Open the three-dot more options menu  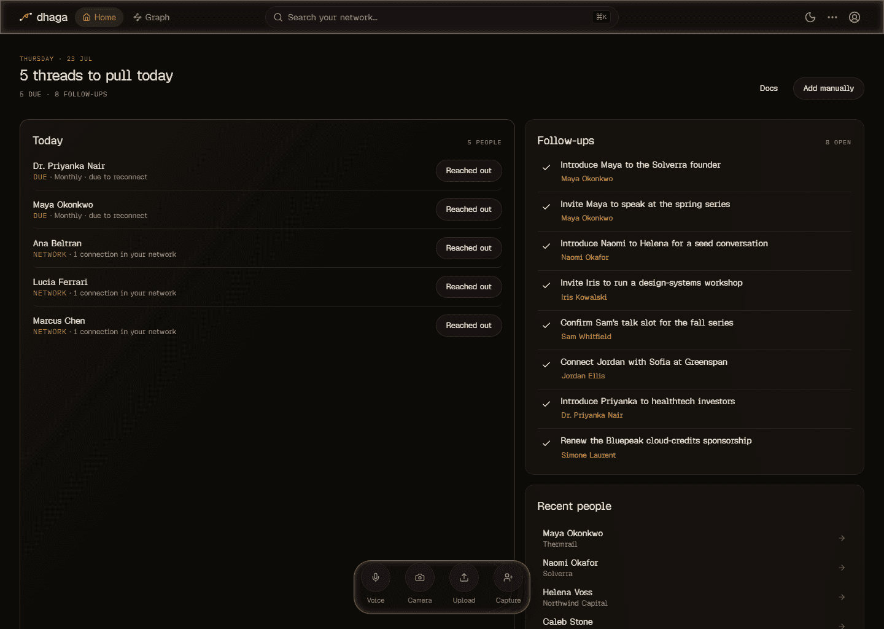[x=832, y=17]
